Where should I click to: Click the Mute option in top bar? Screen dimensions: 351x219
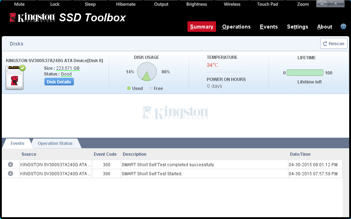(19, 4)
